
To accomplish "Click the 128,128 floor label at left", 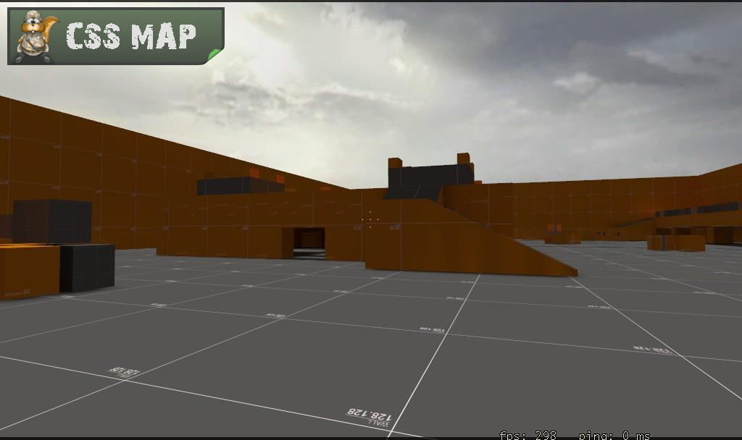I will click(x=125, y=372).
